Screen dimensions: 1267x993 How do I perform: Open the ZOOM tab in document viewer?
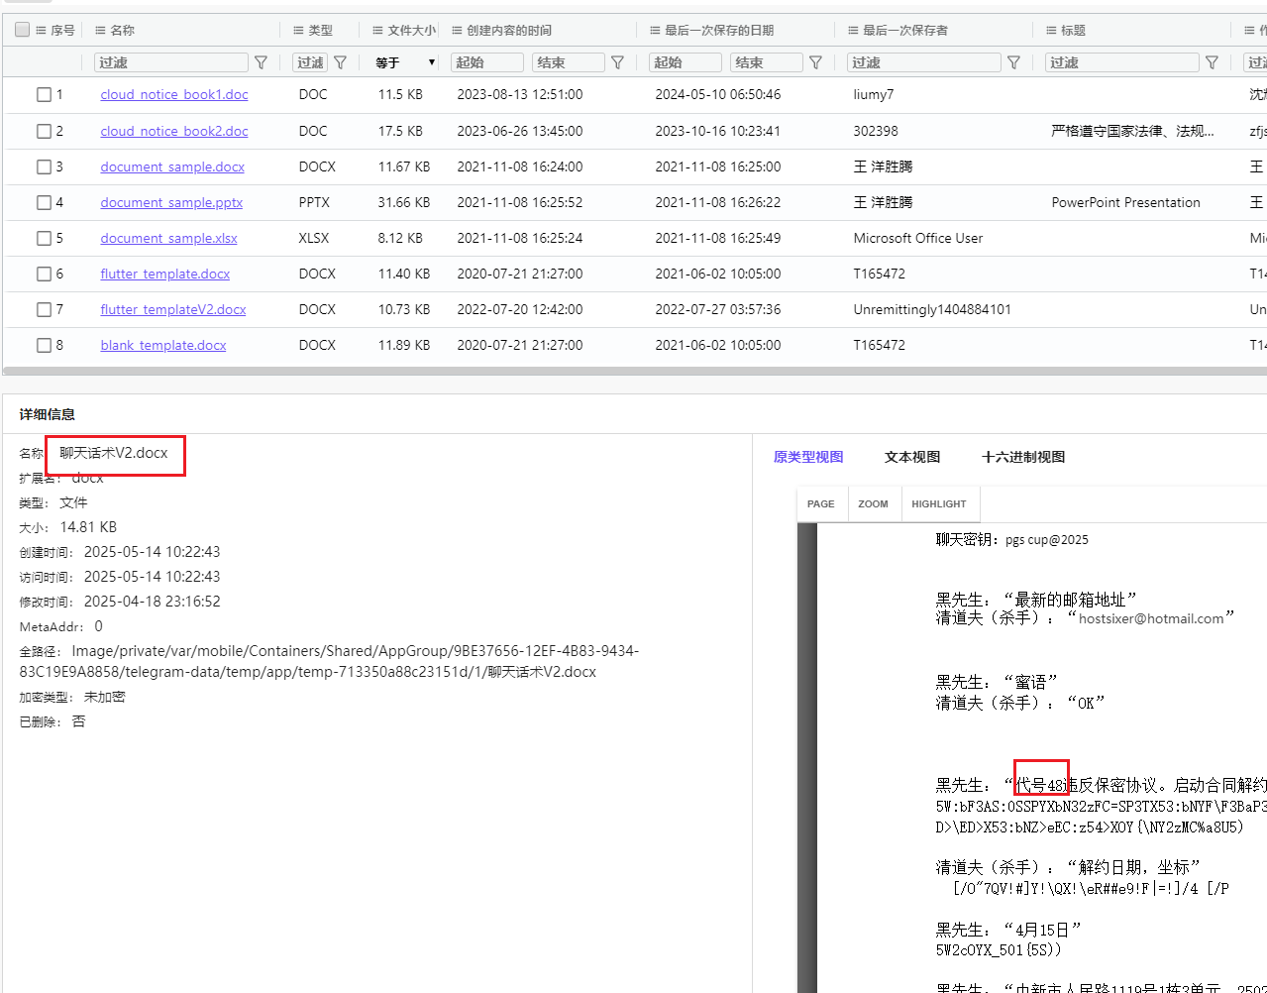point(873,503)
